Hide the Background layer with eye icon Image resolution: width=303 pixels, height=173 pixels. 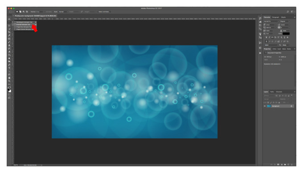(x=265, y=106)
